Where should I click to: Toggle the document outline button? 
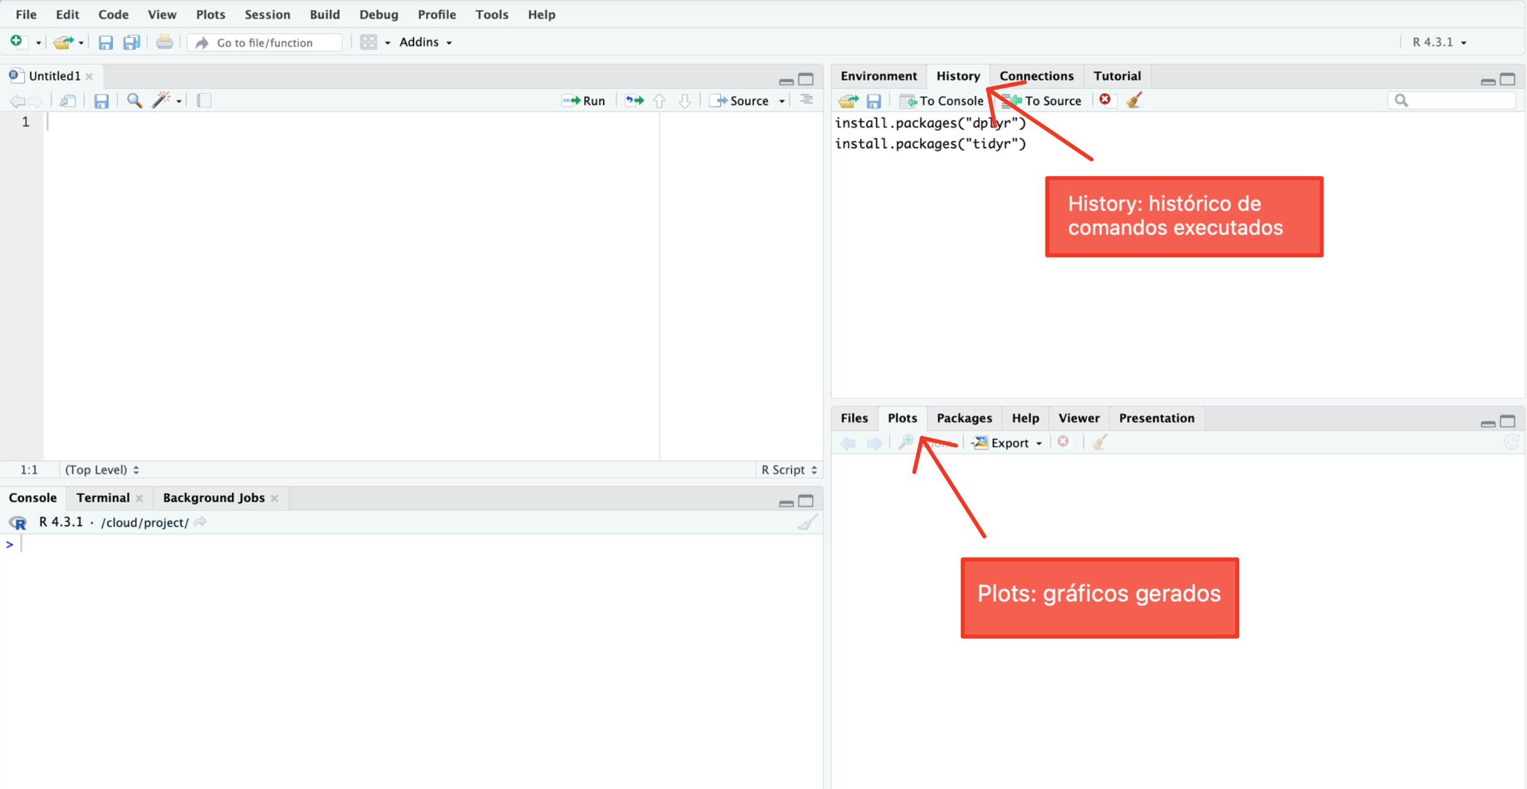pos(807,100)
